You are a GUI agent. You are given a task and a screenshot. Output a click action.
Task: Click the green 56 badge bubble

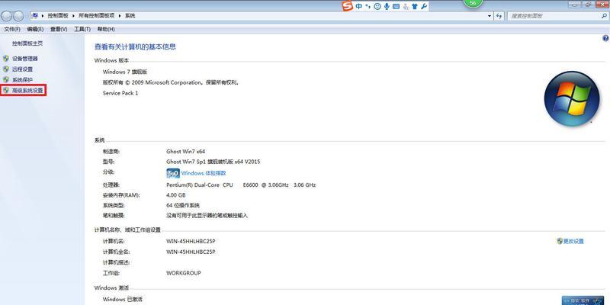[473, 3]
